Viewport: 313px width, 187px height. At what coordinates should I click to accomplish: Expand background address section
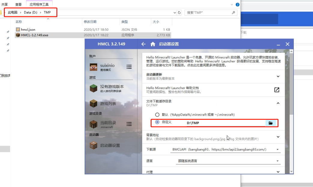coord(278,137)
